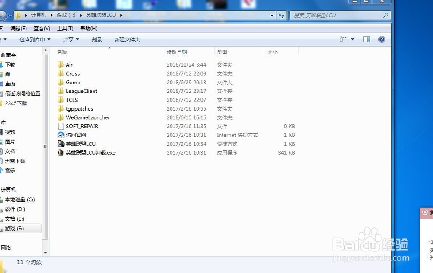Click the search magnifier icon
Image resolution: width=433 pixels, height=273 pixels.
(386, 15)
